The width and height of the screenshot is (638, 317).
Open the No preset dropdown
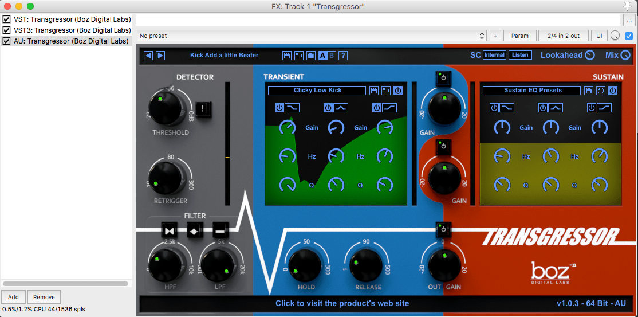312,36
